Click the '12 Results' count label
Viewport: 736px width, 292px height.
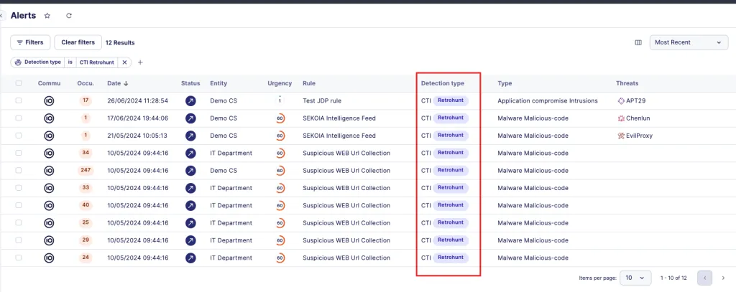[120, 42]
